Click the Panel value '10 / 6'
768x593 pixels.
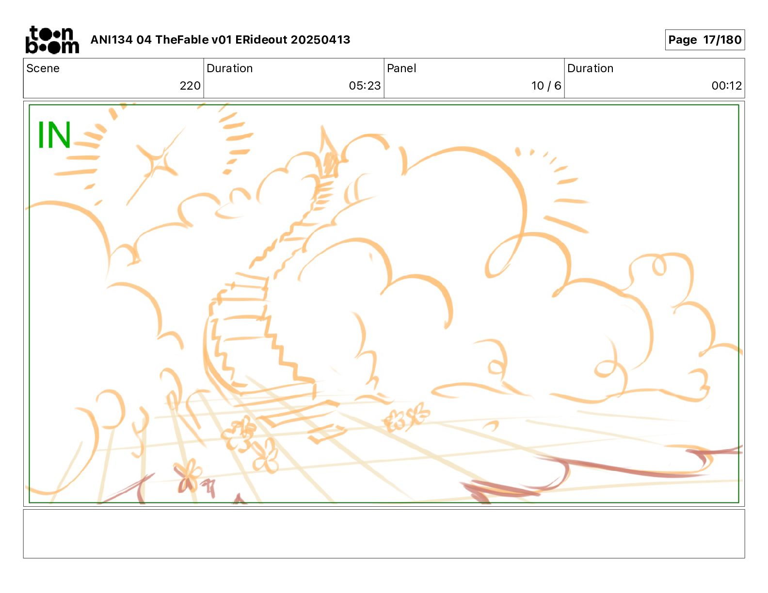(546, 86)
